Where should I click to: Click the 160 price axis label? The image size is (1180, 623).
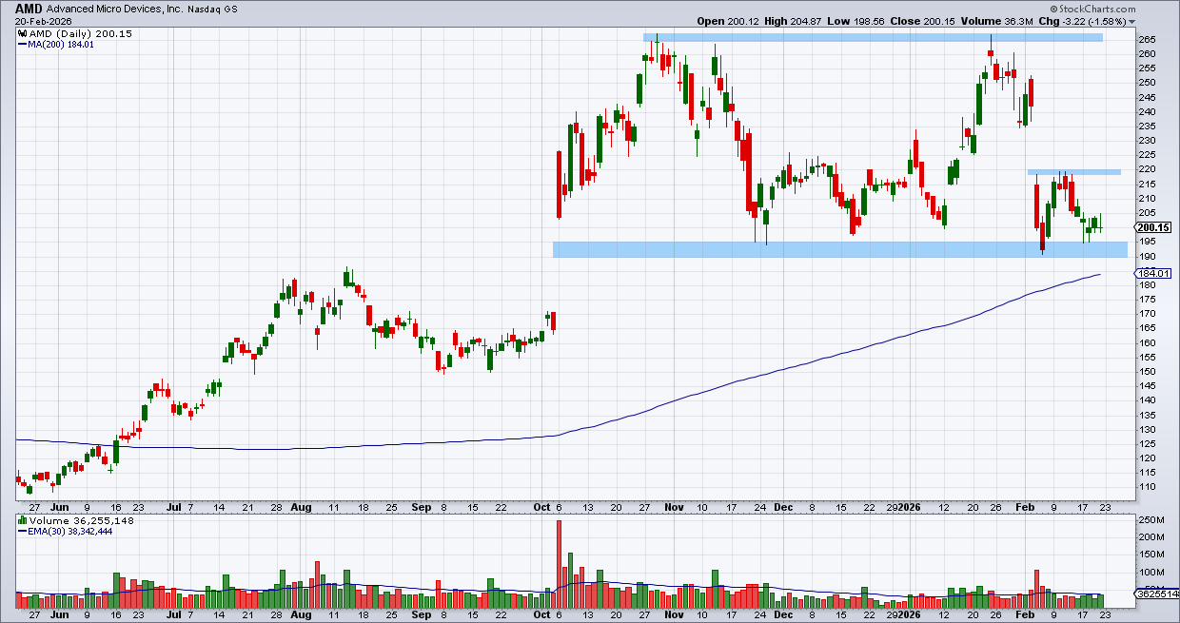(x=1146, y=342)
